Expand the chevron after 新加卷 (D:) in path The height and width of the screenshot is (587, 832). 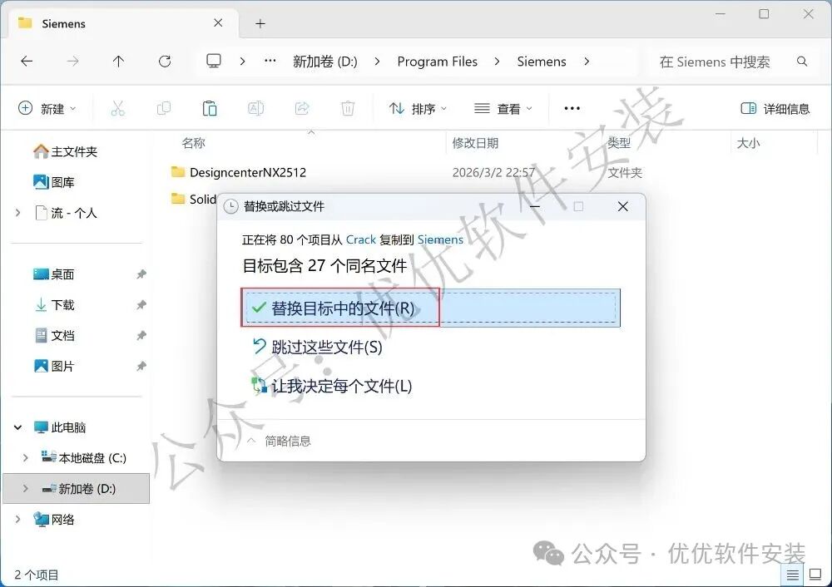[377, 62]
